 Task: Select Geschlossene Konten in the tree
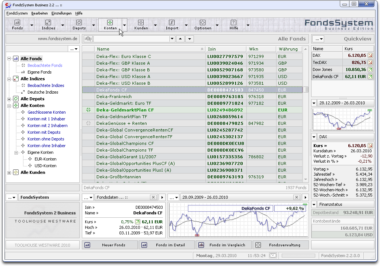pos(47,112)
